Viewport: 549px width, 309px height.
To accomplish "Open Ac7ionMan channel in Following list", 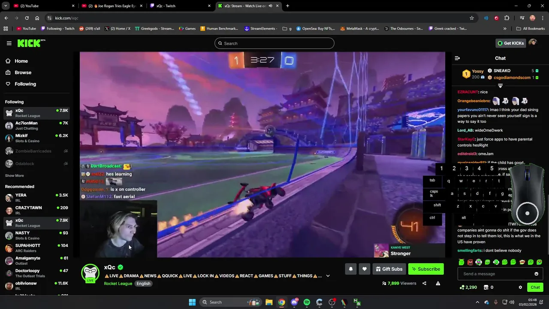I will click(37, 126).
